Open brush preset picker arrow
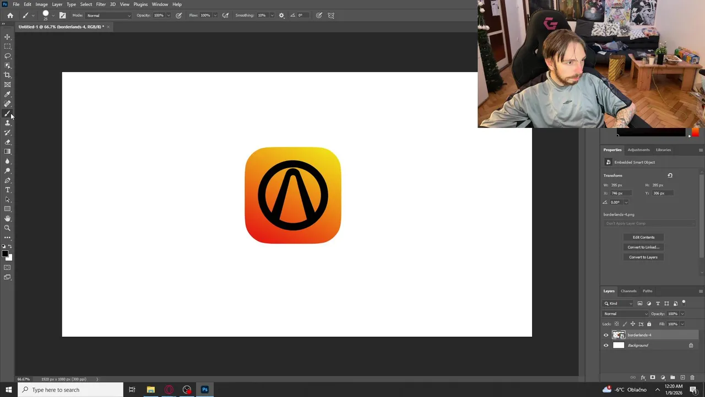705x397 pixels. (x=53, y=15)
